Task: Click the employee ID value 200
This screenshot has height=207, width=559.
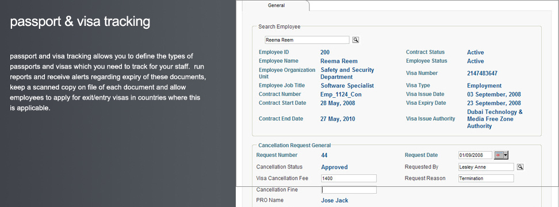Action: (x=325, y=52)
